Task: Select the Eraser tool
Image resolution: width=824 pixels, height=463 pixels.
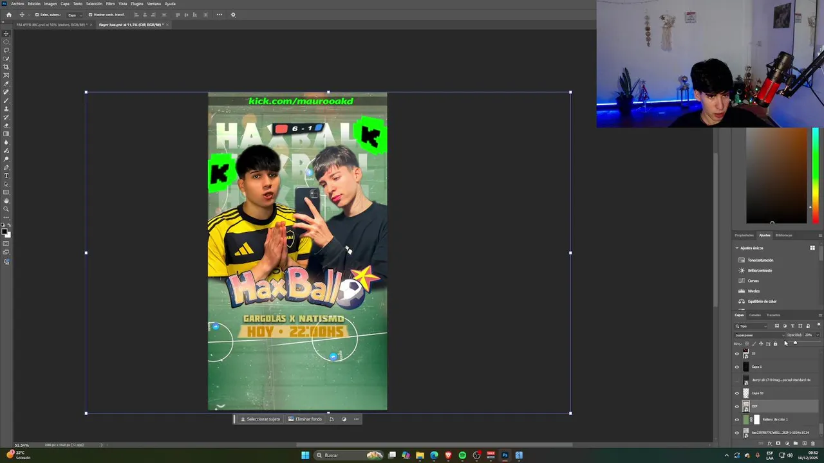Action: click(x=6, y=125)
